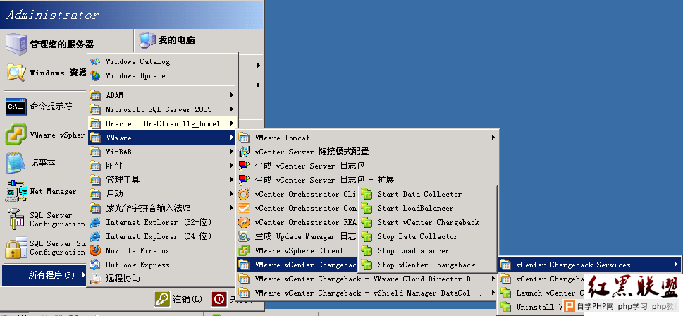
Task: Click the vCenter Server 链接模式配置 icon
Action: pos(244,152)
